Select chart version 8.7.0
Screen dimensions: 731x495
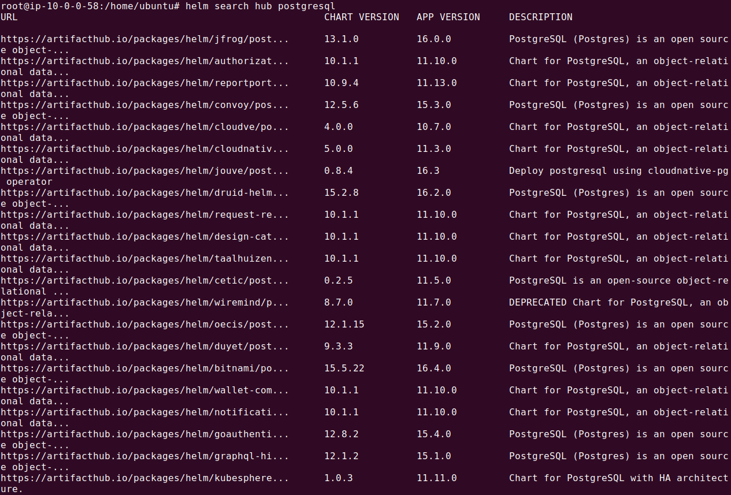click(x=339, y=303)
